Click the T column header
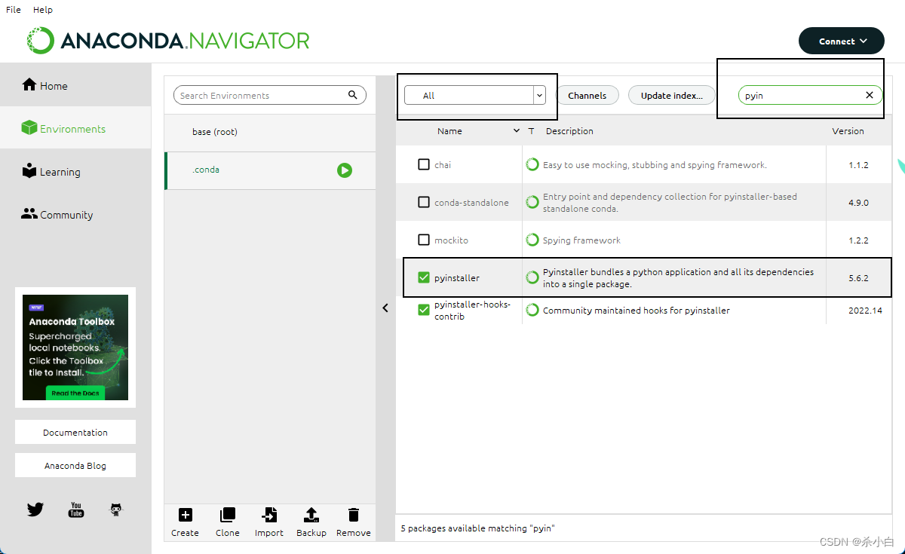The image size is (905, 554). [532, 131]
